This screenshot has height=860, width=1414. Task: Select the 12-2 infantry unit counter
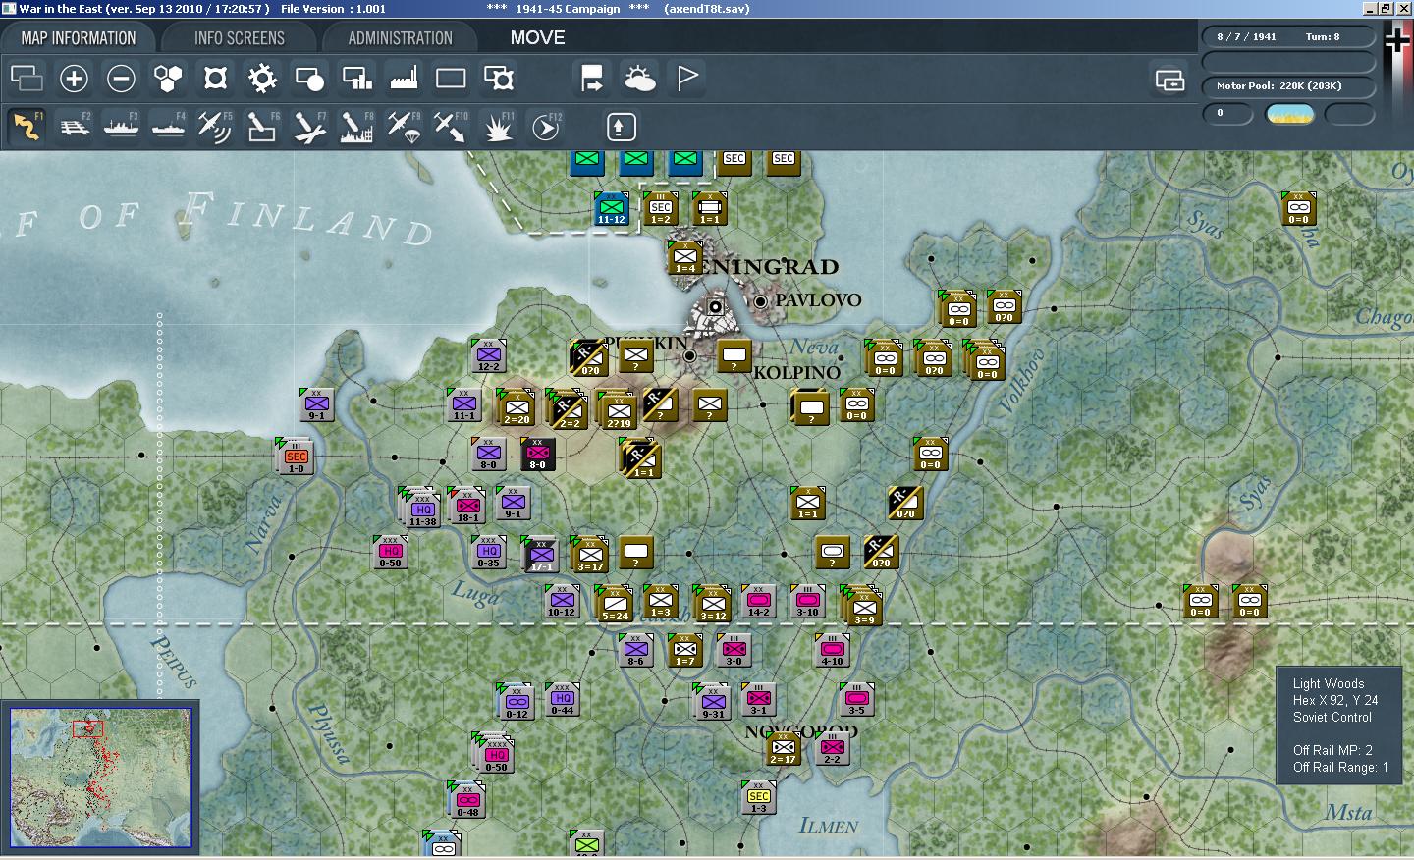(488, 355)
